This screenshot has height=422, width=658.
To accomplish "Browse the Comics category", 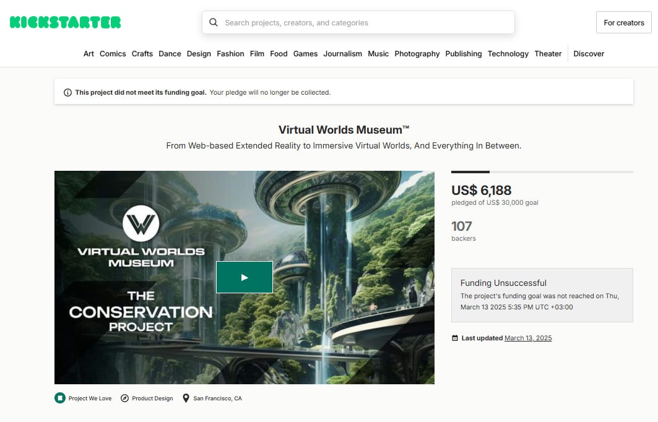I will (x=113, y=54).
